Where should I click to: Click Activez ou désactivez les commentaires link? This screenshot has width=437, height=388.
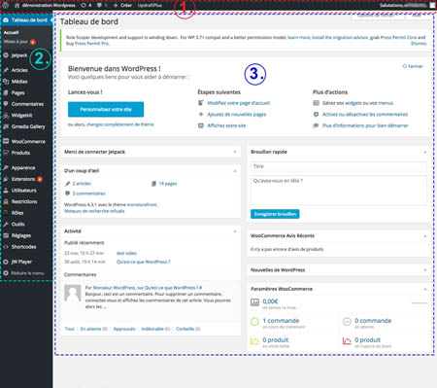coord(365,115)
